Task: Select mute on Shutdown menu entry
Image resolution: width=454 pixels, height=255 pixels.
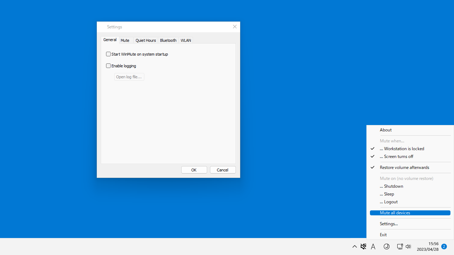Action: 410,186
